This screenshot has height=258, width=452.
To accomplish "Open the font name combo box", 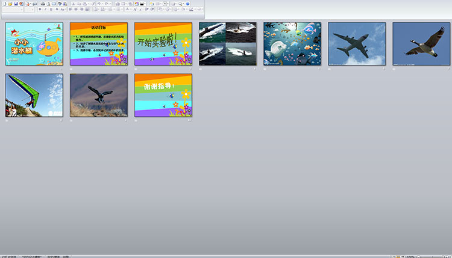I will point(13,10).
